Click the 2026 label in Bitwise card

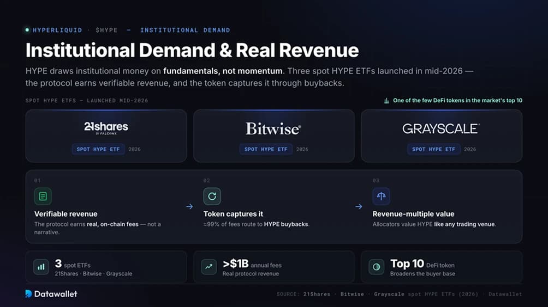coord(302,149)
